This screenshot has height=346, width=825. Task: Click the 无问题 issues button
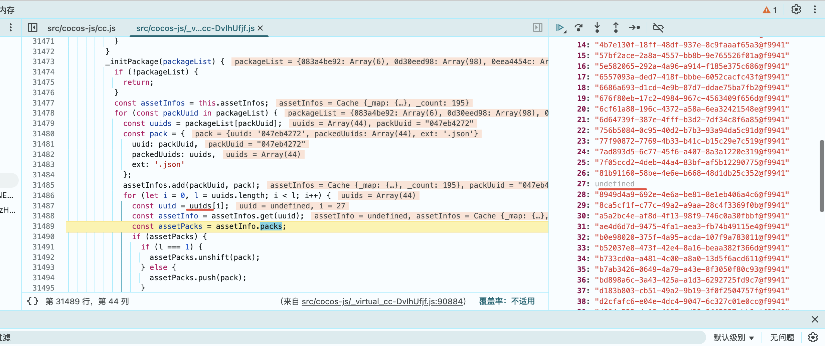782,338
